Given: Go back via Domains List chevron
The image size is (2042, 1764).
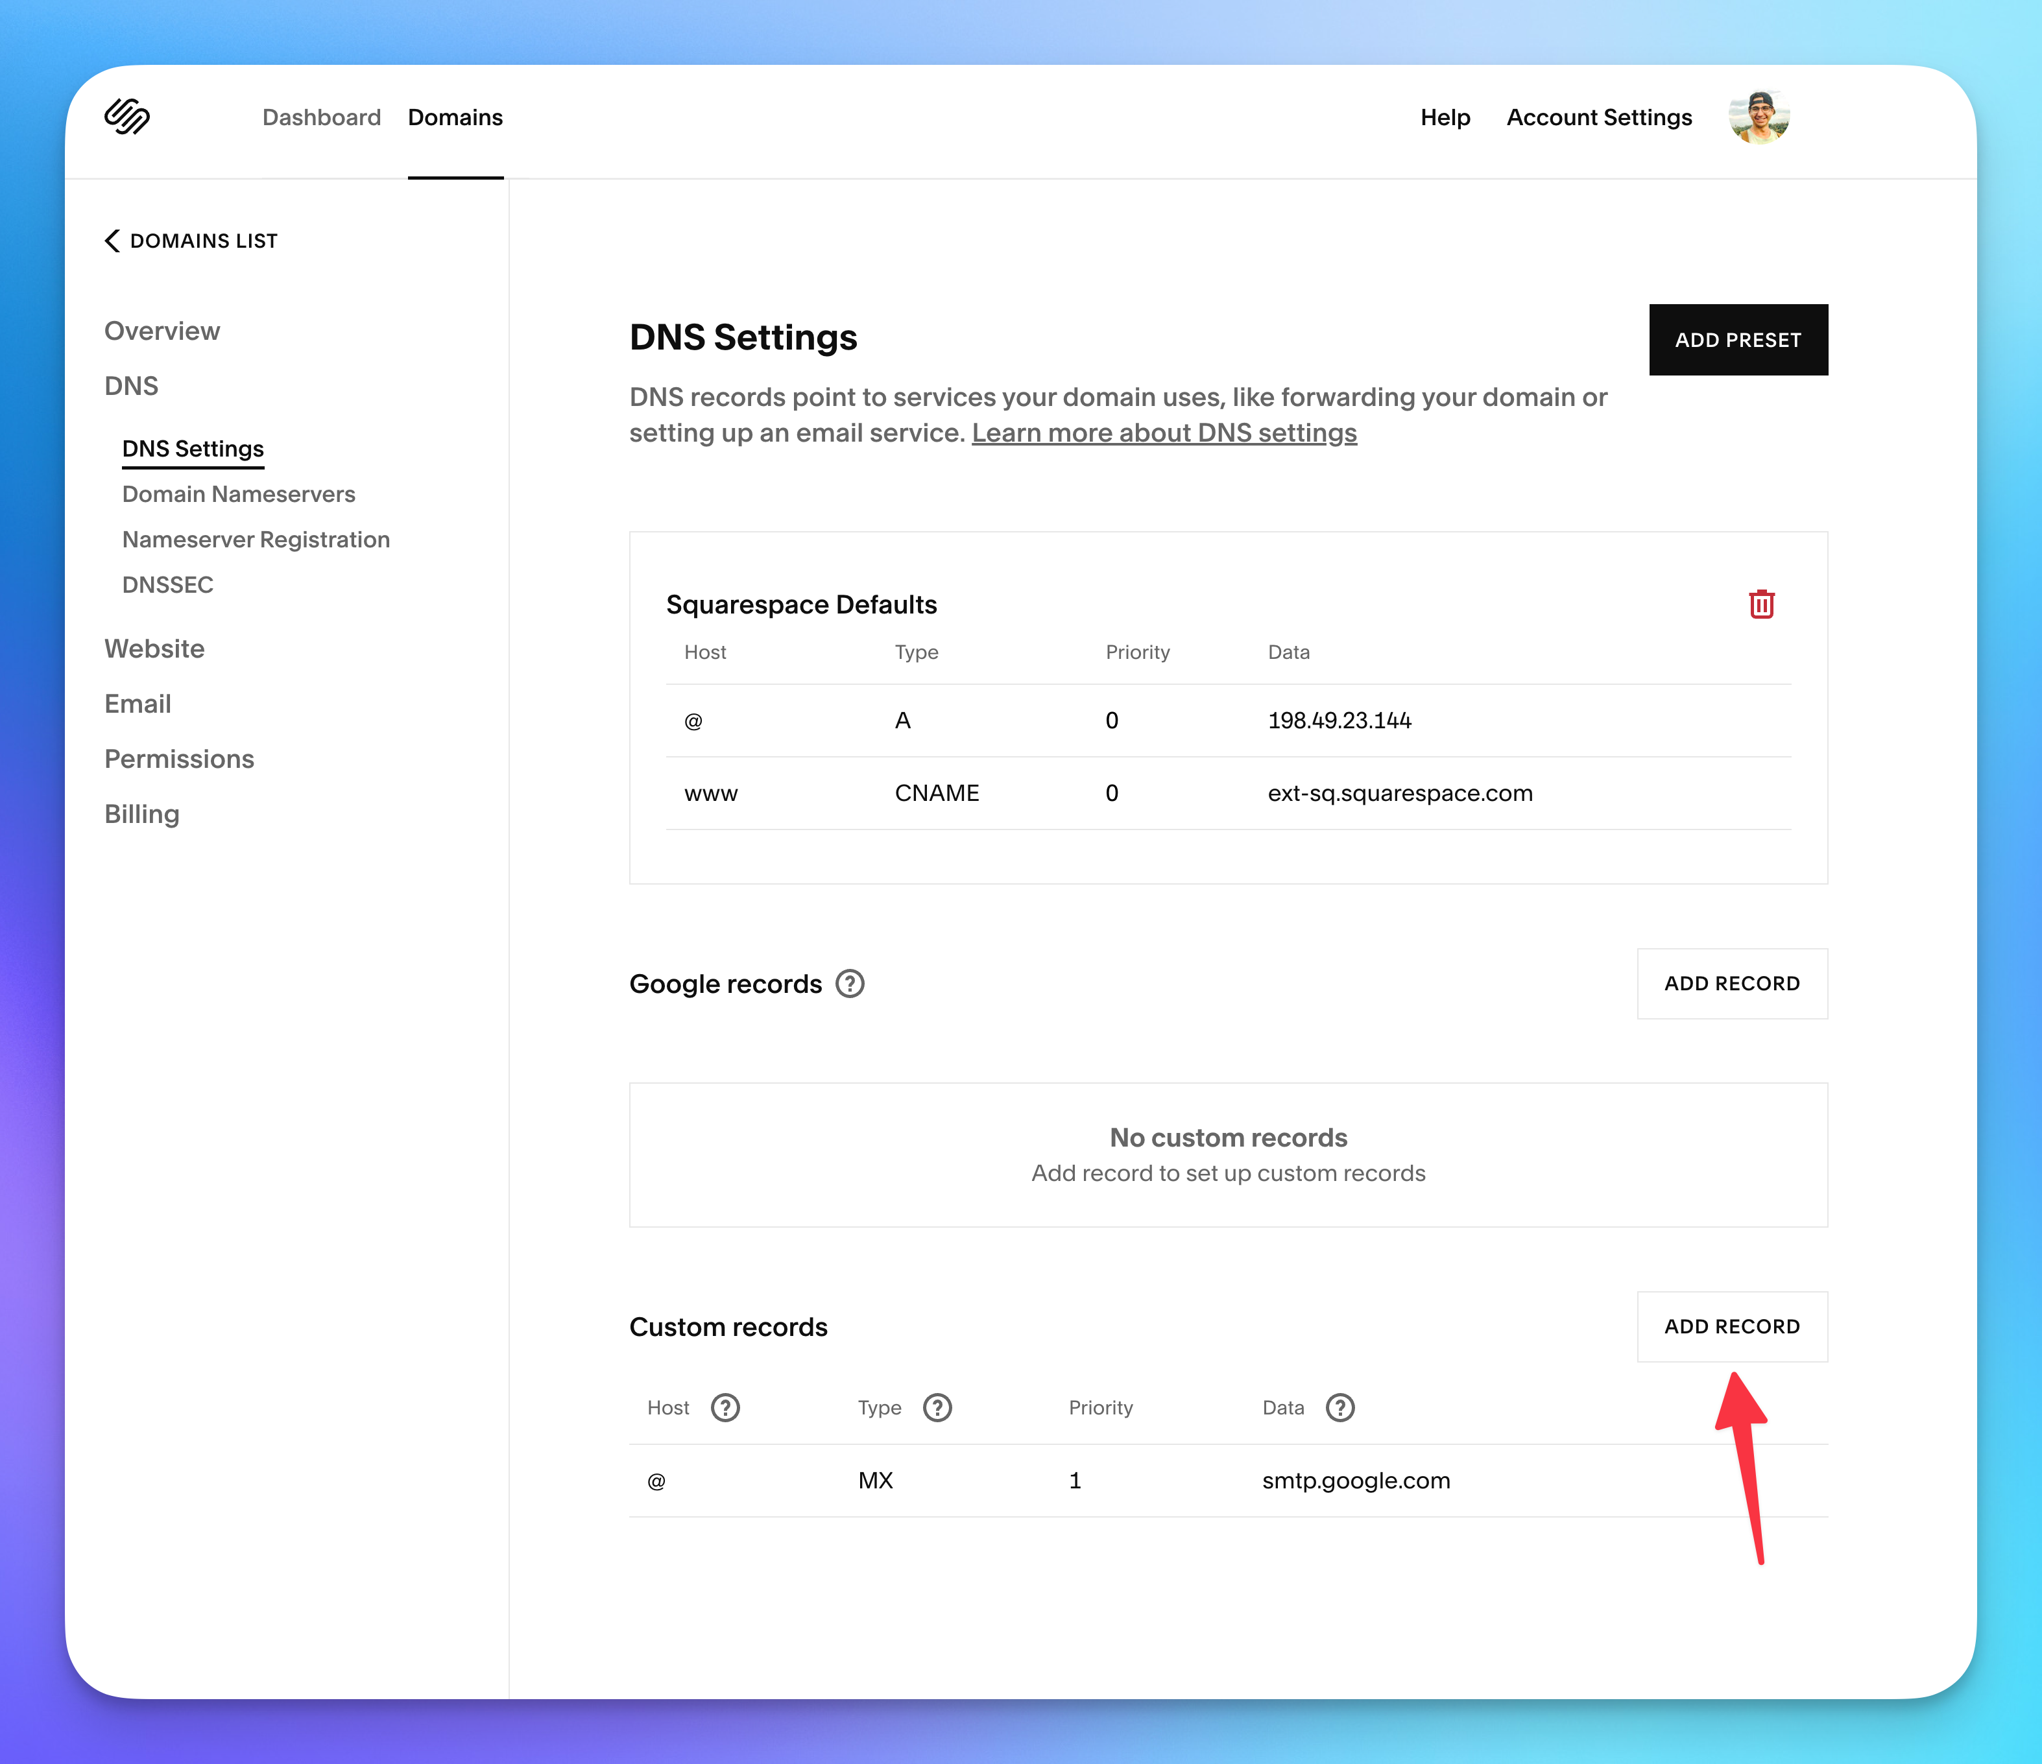Looking at the screenshot, I should tap(114, 241).
